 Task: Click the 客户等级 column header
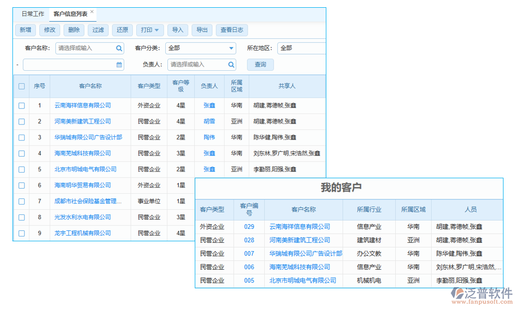181,86
